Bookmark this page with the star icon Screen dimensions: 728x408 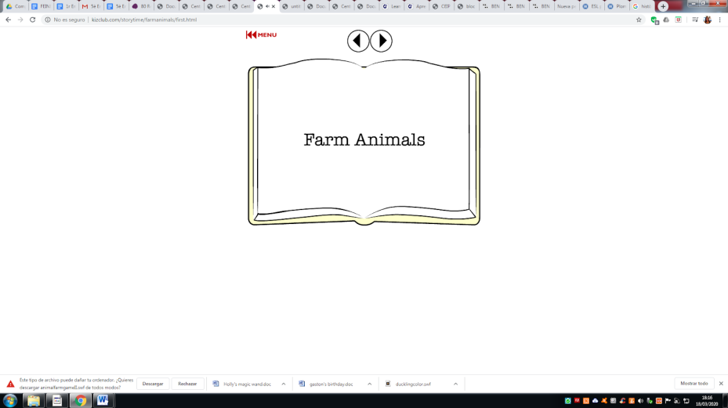tap(639, 20)
